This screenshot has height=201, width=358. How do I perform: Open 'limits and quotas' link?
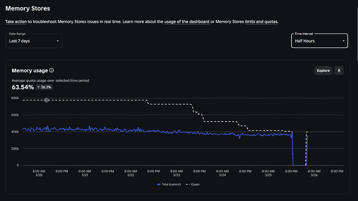[x=261, y=22]
